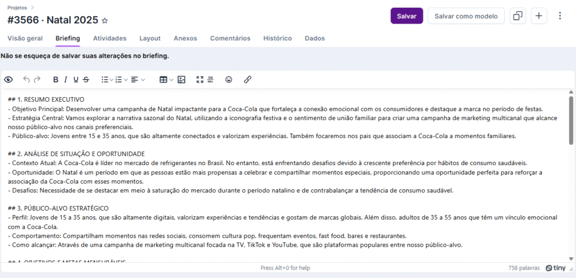The width and height of the screenshot is (576, 278).
Task: Open the emoji picker
Action: click(229, 80)
